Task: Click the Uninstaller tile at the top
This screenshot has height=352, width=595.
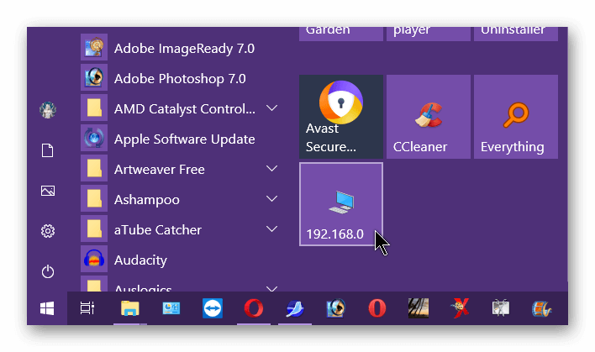Action: (516, 34)
